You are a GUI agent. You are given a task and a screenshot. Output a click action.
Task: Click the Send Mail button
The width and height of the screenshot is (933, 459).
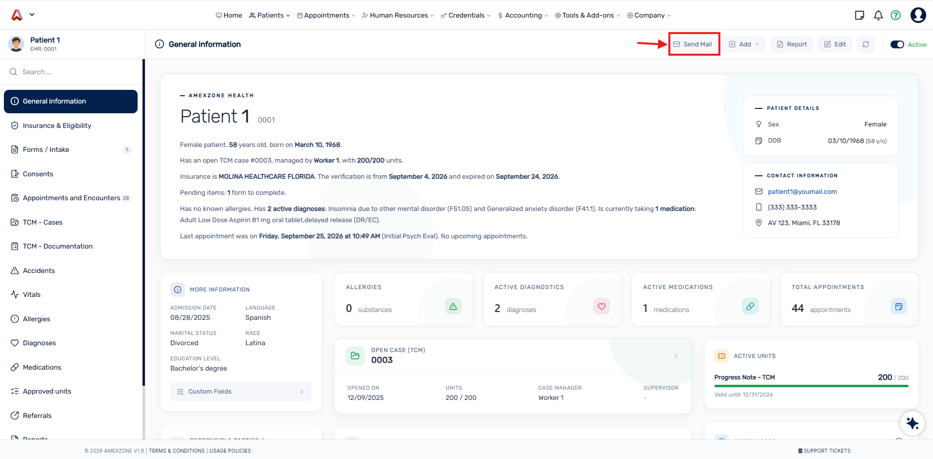pyautogui.click(x=693, y=44)
